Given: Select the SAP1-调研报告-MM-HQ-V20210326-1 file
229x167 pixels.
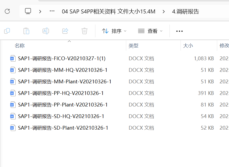Looking at the screenshot, I should [63, 70].
